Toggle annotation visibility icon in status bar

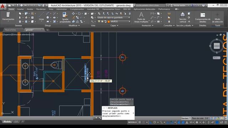pos(179,122)
